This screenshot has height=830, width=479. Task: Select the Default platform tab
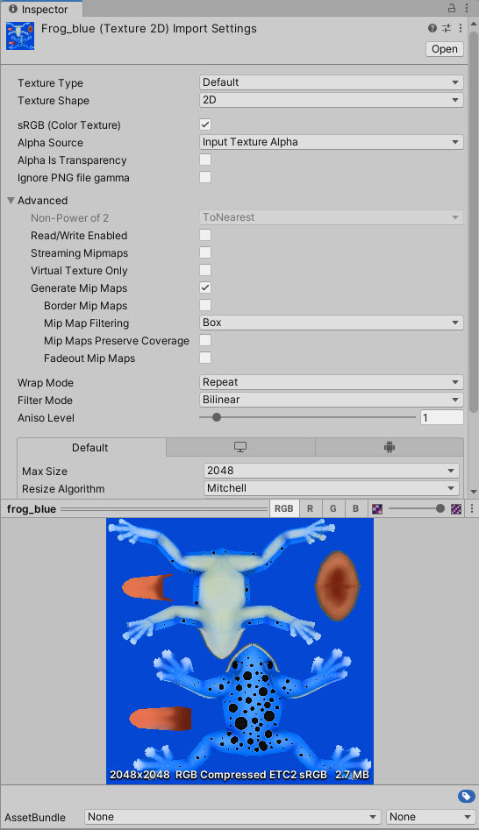point(90,447)
